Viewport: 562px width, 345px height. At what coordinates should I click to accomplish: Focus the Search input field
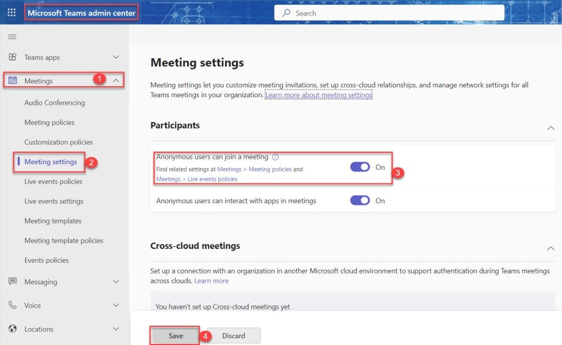click(x=389, y=13)
